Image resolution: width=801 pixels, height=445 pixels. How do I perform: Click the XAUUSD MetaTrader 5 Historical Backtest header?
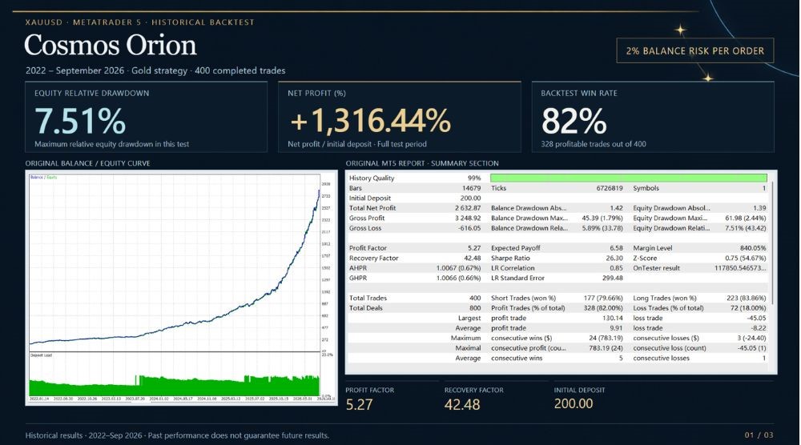tap(139, 22)
